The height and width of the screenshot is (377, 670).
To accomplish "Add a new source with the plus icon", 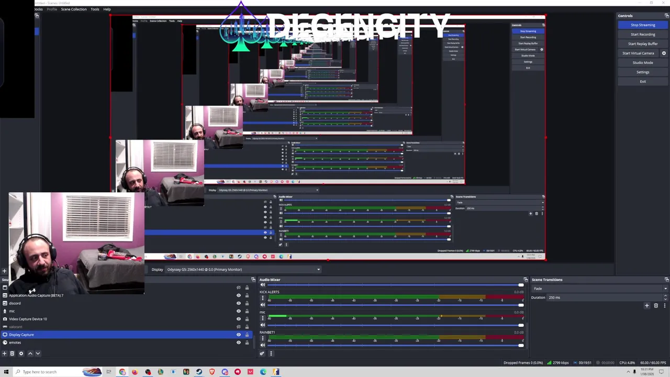I will pyautogui.click(x=4, y=353).
